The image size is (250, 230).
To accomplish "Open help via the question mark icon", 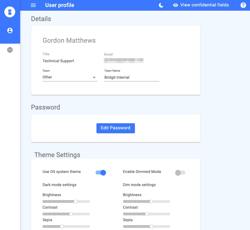I will [243, 5].
